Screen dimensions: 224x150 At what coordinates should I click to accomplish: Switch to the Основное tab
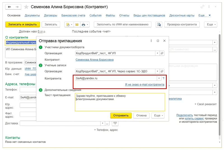pyautogui.click(x=14, y=15)
